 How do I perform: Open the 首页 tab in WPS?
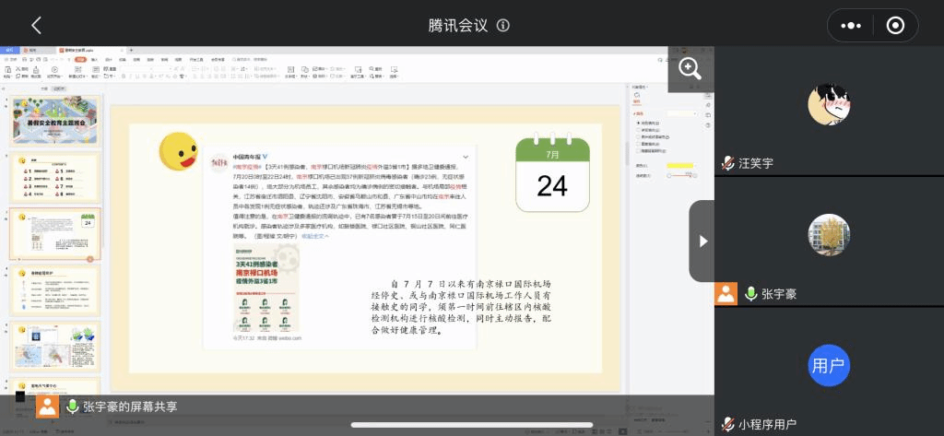click(x=9, y=50)
